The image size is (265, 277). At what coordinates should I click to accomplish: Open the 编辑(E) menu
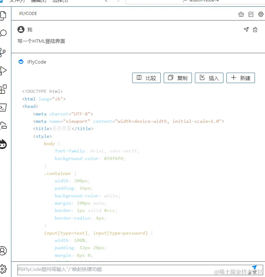[x=39, y=1]
